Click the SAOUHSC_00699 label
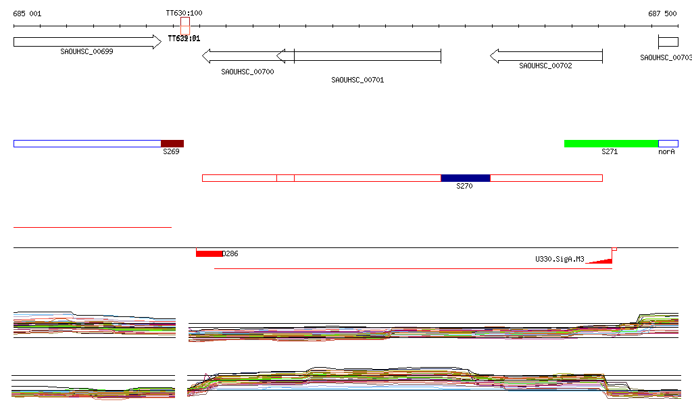Viewport: 692px width, 413px height. (86, 51)
